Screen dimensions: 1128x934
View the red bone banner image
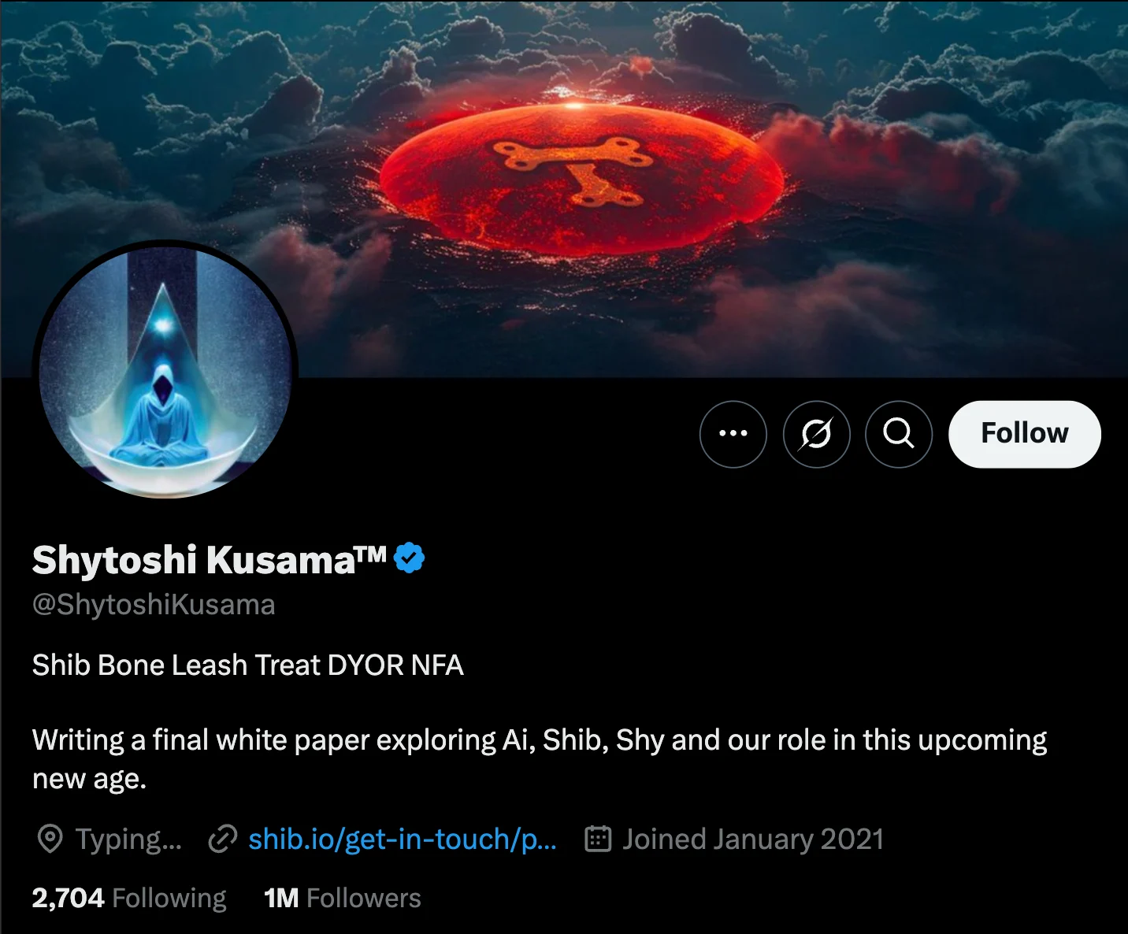coord(564,189)
